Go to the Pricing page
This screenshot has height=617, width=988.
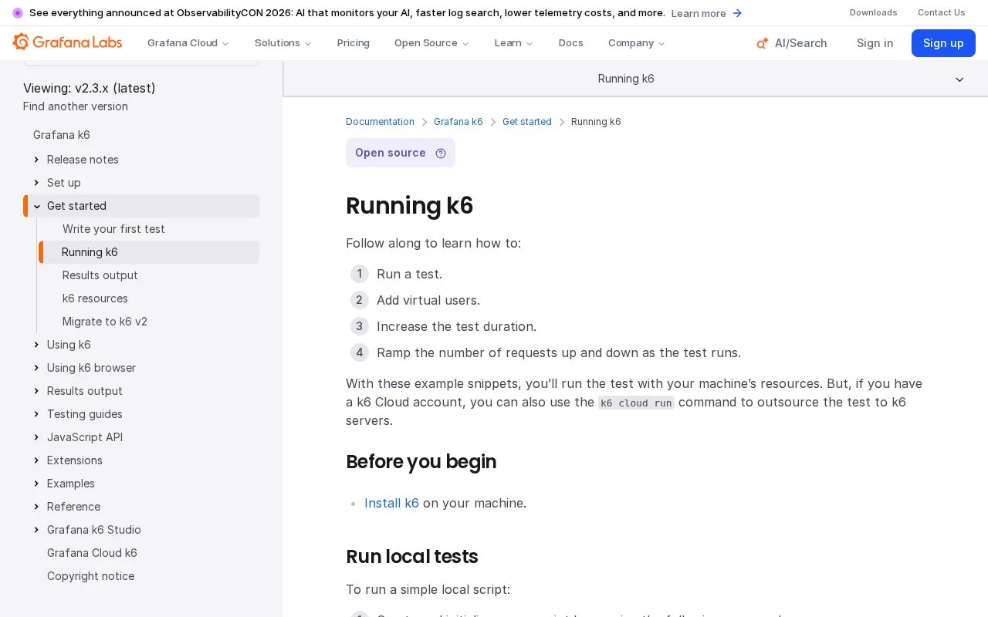coord(354,43)
